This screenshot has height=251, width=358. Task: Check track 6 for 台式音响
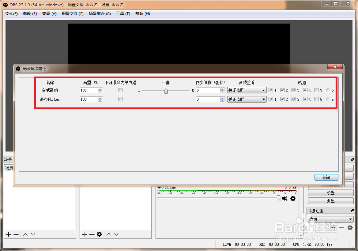coord(328,90)
